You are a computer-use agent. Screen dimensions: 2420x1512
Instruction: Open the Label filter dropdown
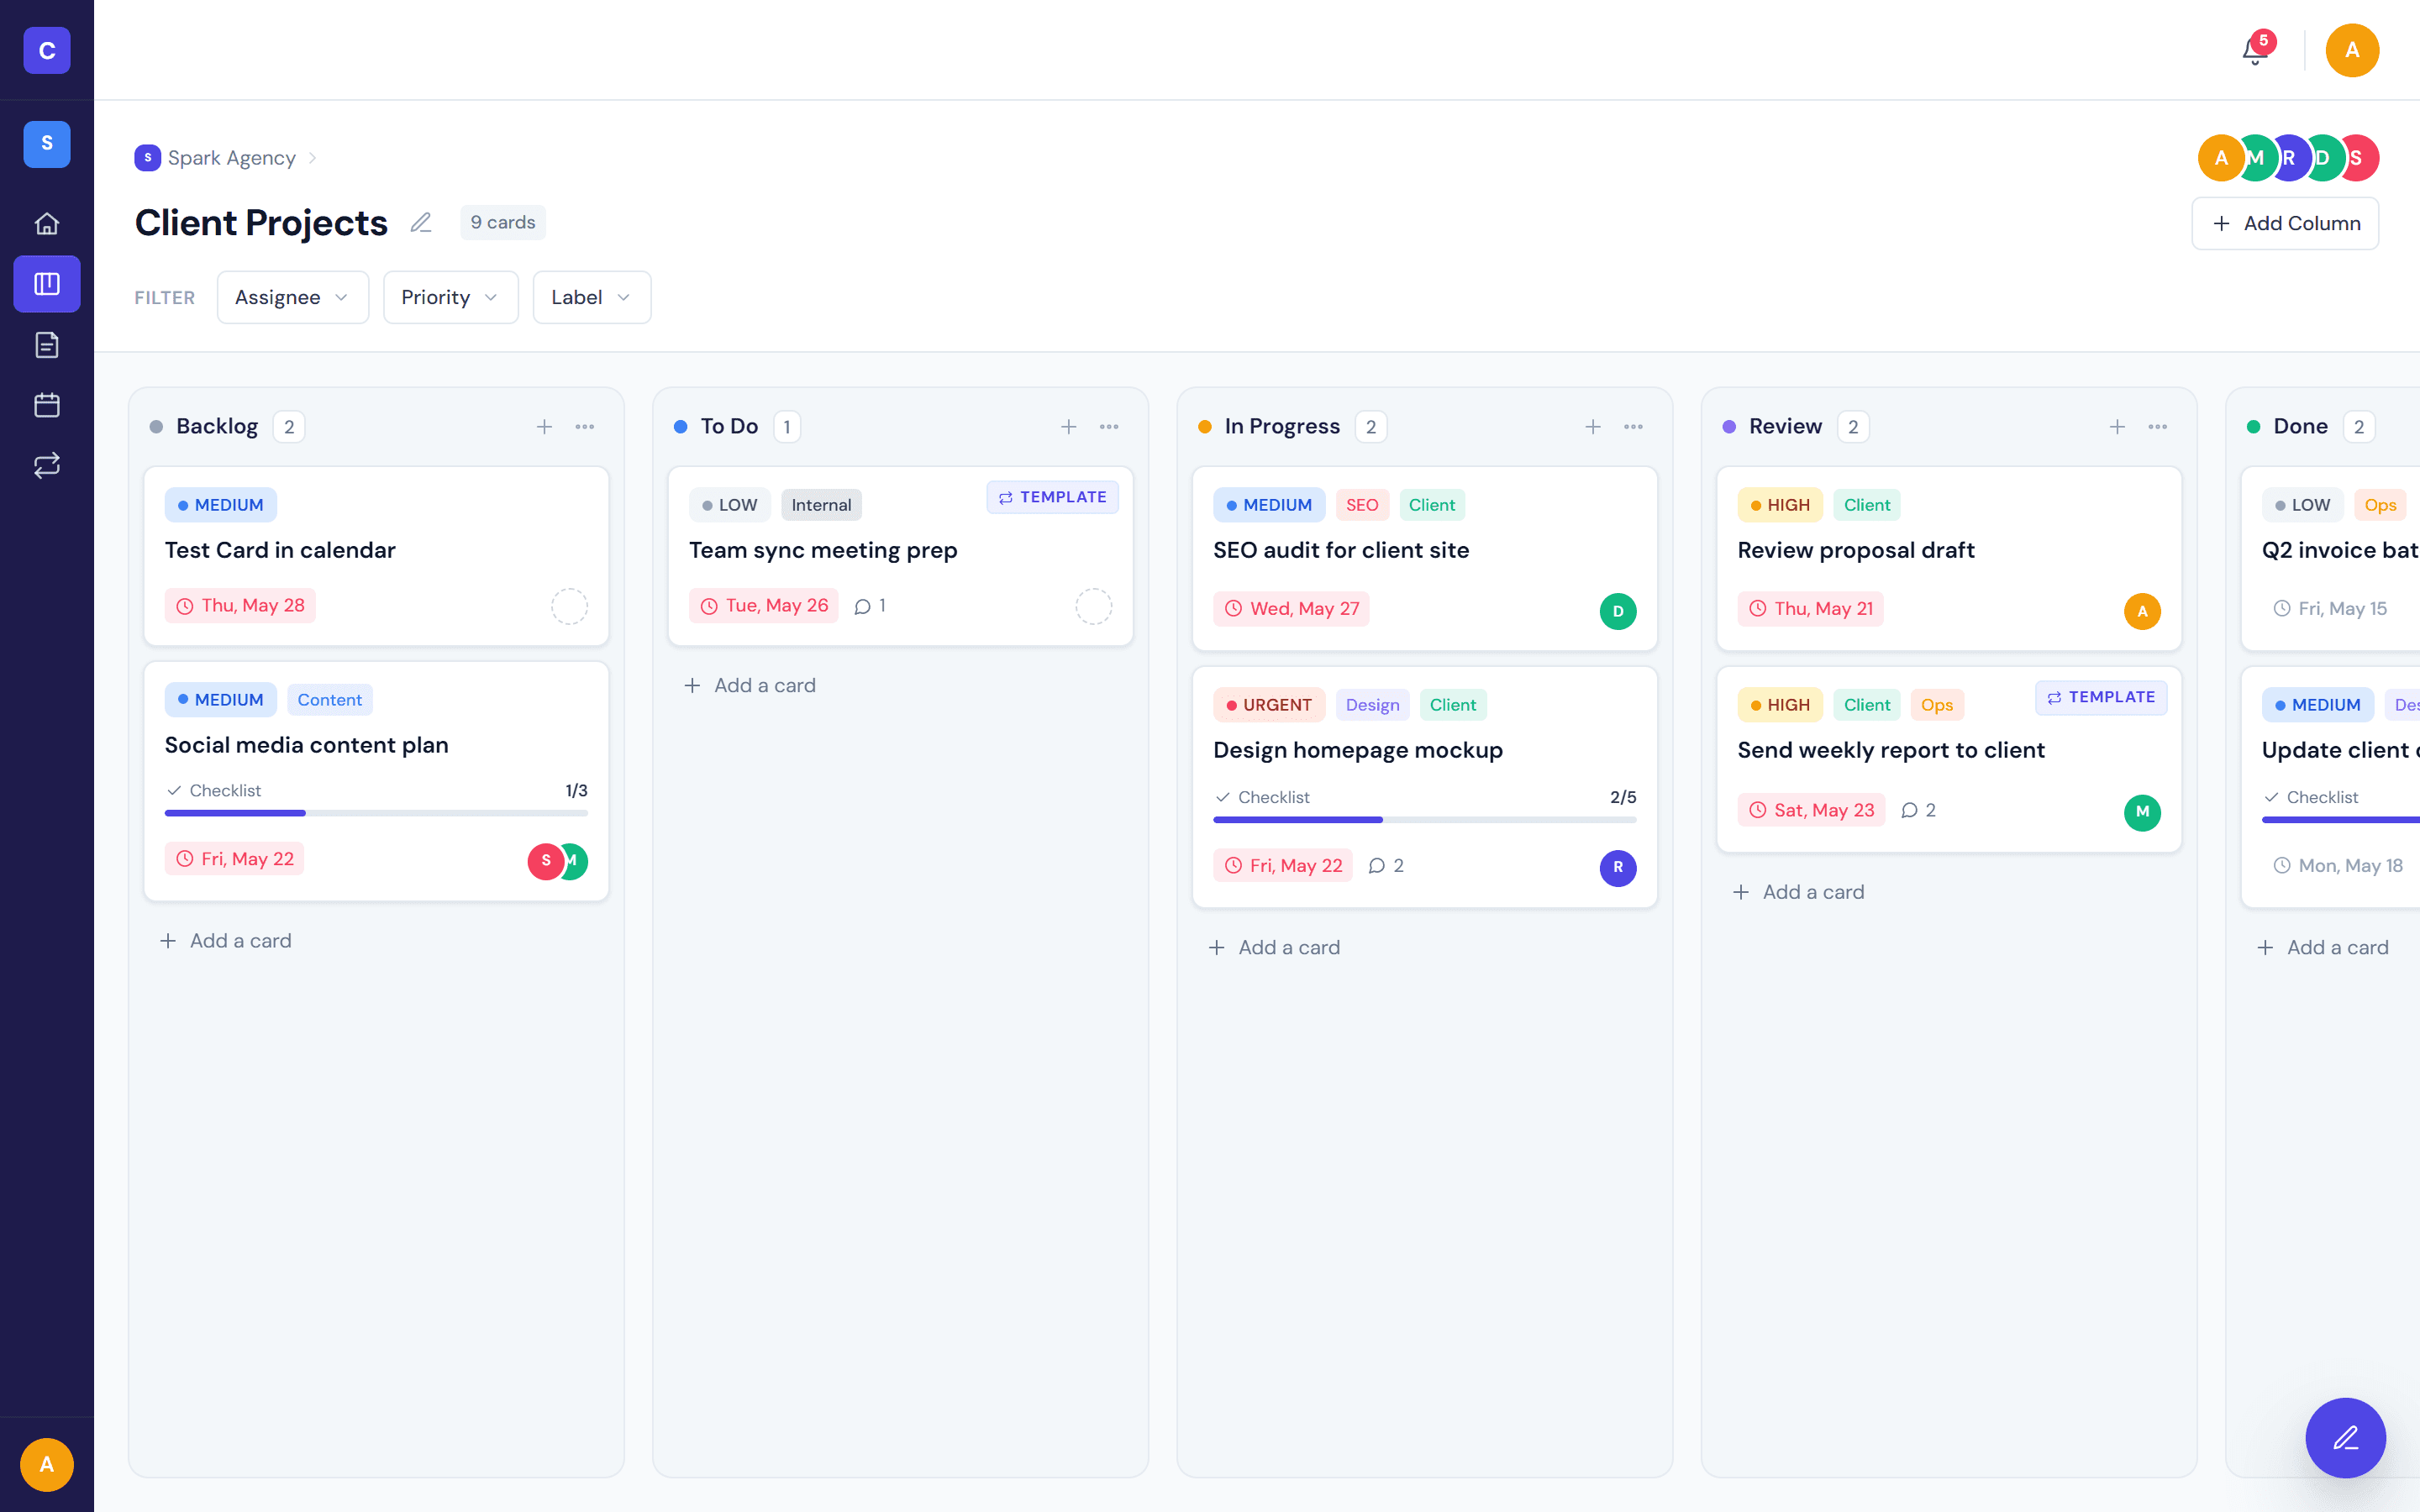[592, 297]
